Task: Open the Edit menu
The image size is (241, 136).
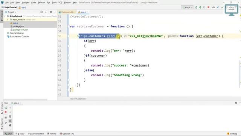Action: click(x=12, y=3)
